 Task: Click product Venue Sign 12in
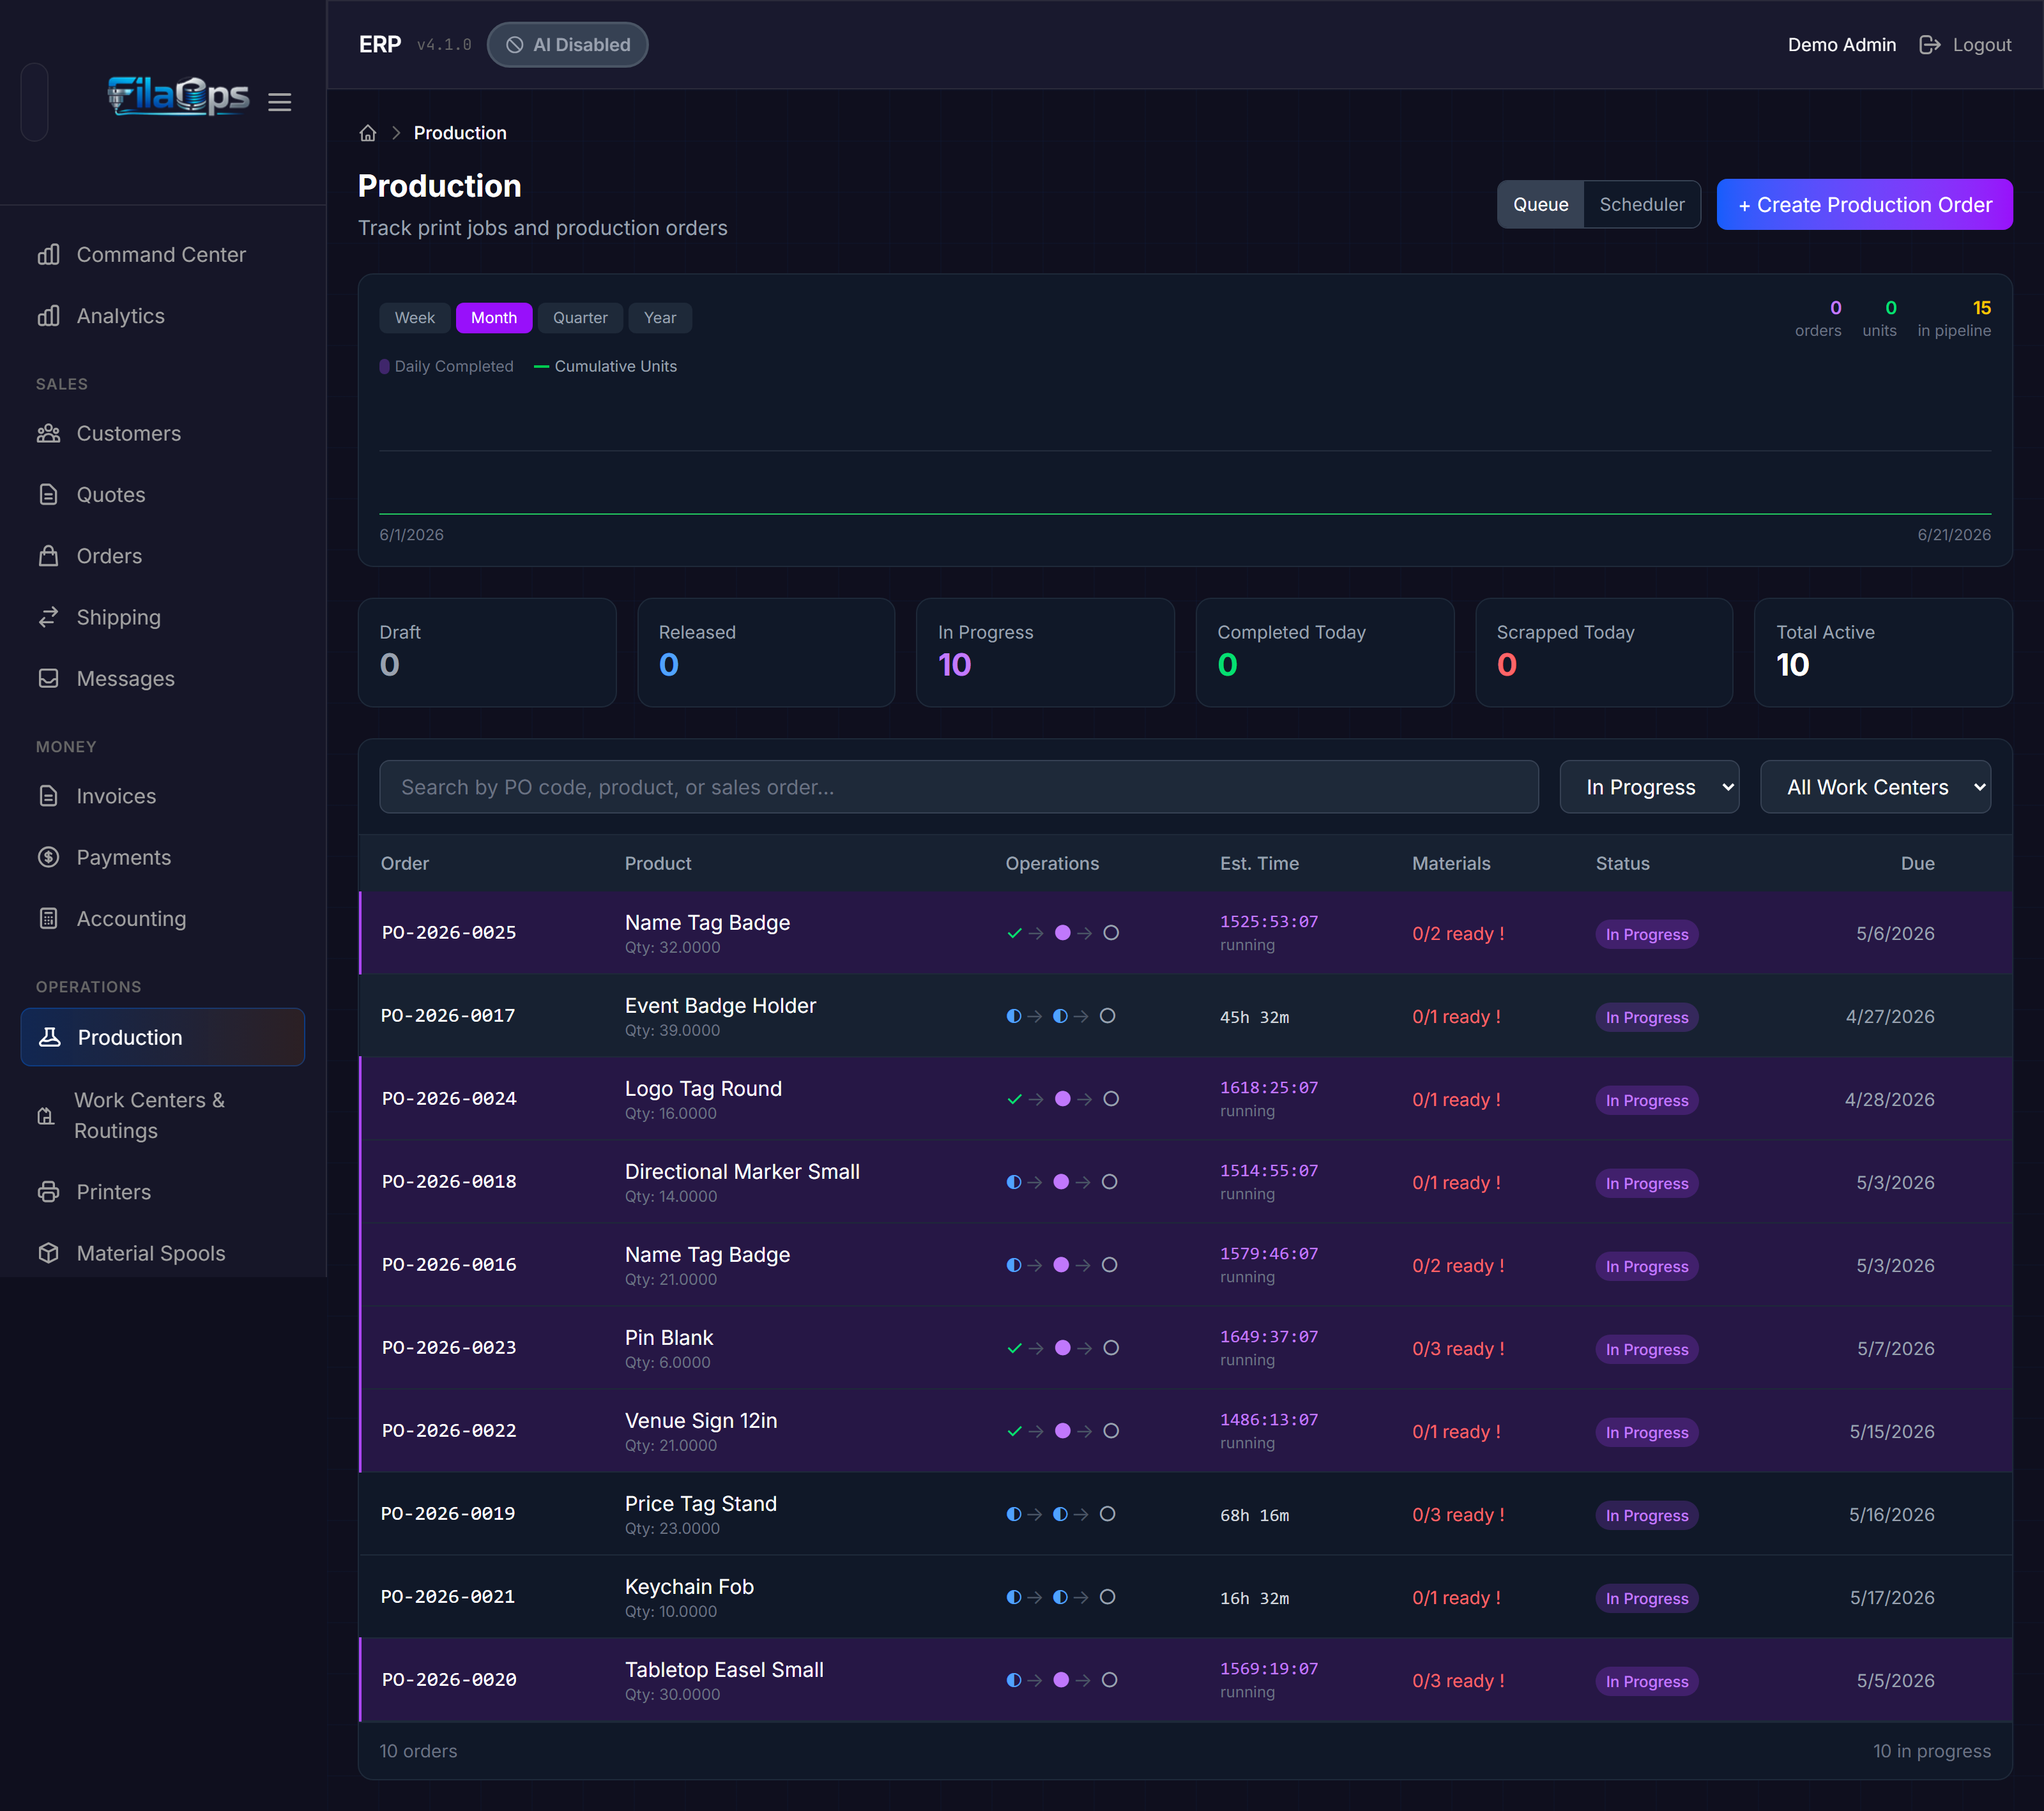click(701, 1421)
